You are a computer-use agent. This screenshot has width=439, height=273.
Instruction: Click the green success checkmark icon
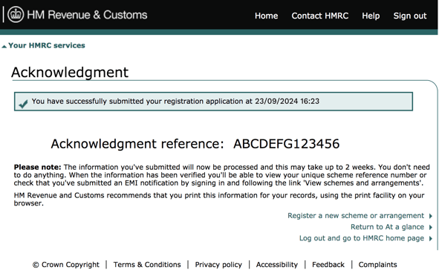pos(23,104)
